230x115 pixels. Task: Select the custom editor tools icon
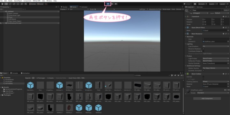click(x=26, y=4)
